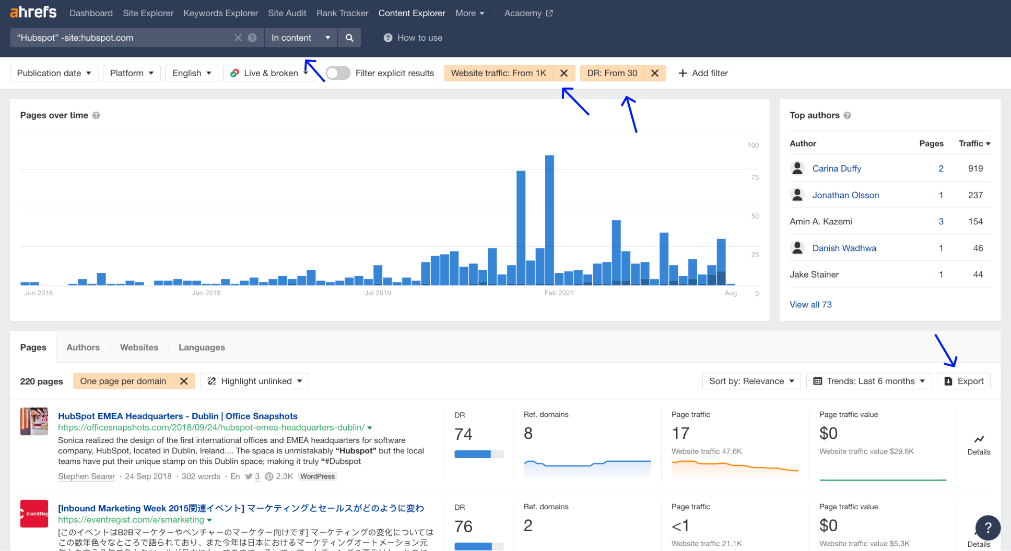This screenshot has width=1011, height=551.
Task: Click the Twitter share count icon
Action: 249,476
